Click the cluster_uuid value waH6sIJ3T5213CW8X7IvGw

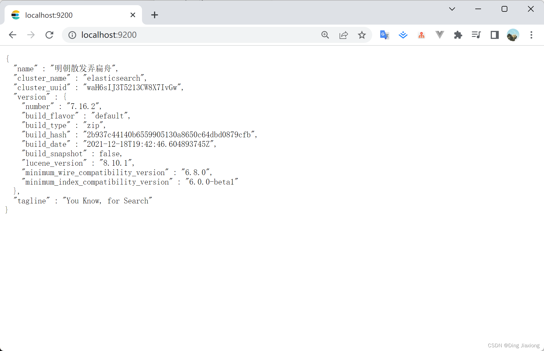[x=132, y=88]
